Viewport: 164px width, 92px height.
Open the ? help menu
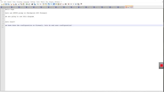61,2
